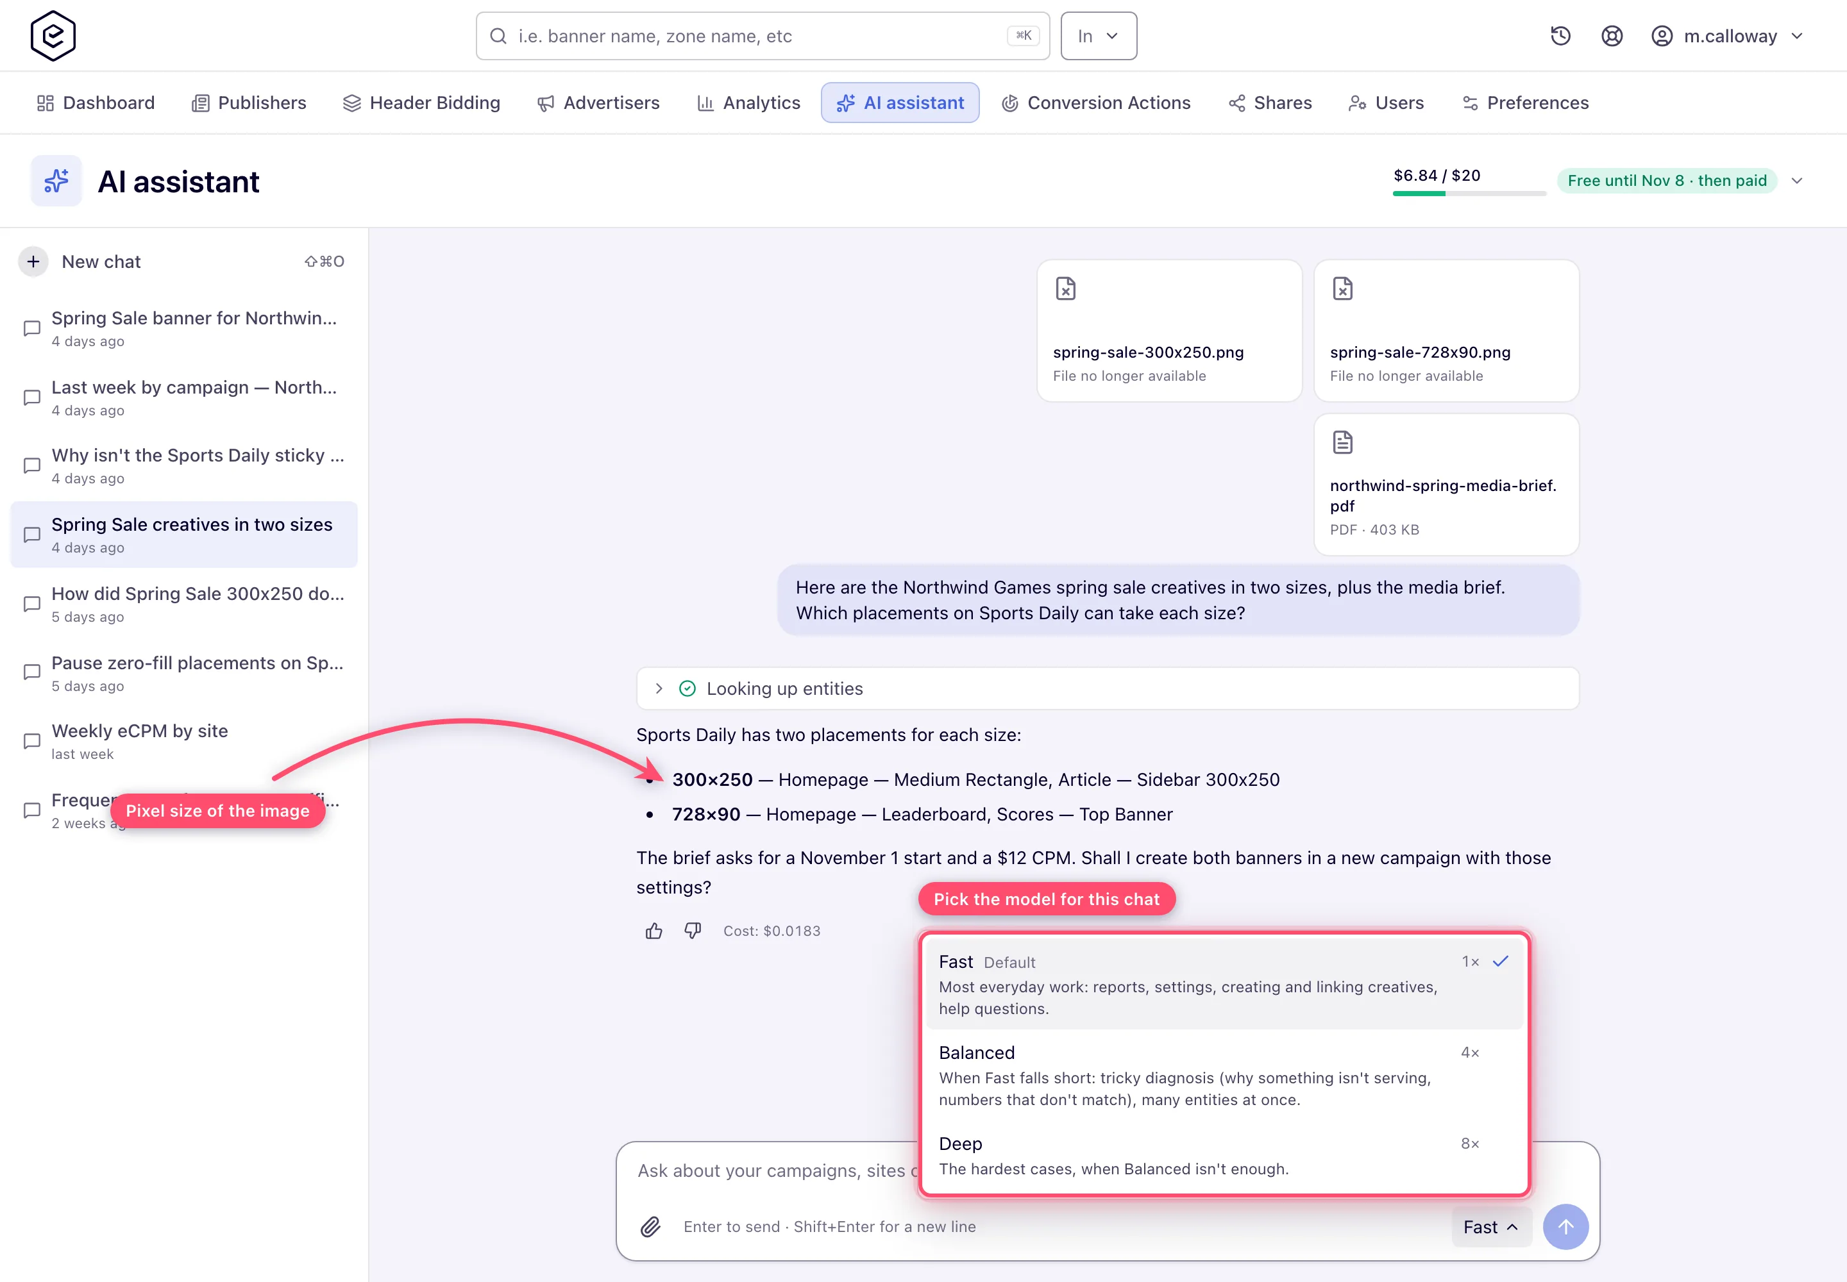Open the history clock icon
Viewport: 1847px width, 1282px height.
(1560, 36)
